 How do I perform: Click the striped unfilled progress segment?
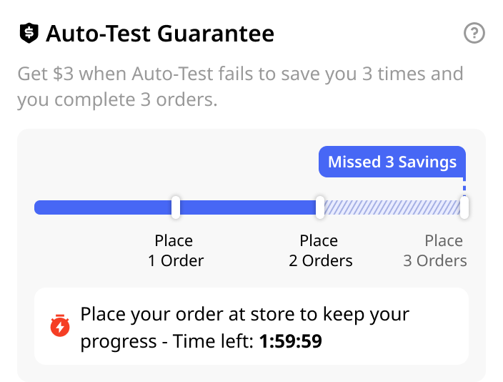click(x=392, y=207)
